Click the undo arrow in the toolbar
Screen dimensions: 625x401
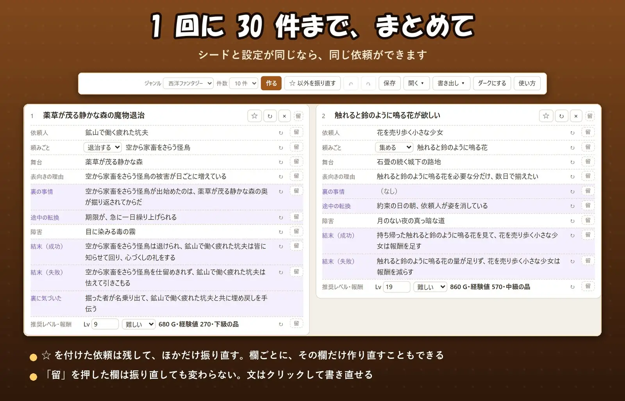pyautogui.click(x=351, y=84)
